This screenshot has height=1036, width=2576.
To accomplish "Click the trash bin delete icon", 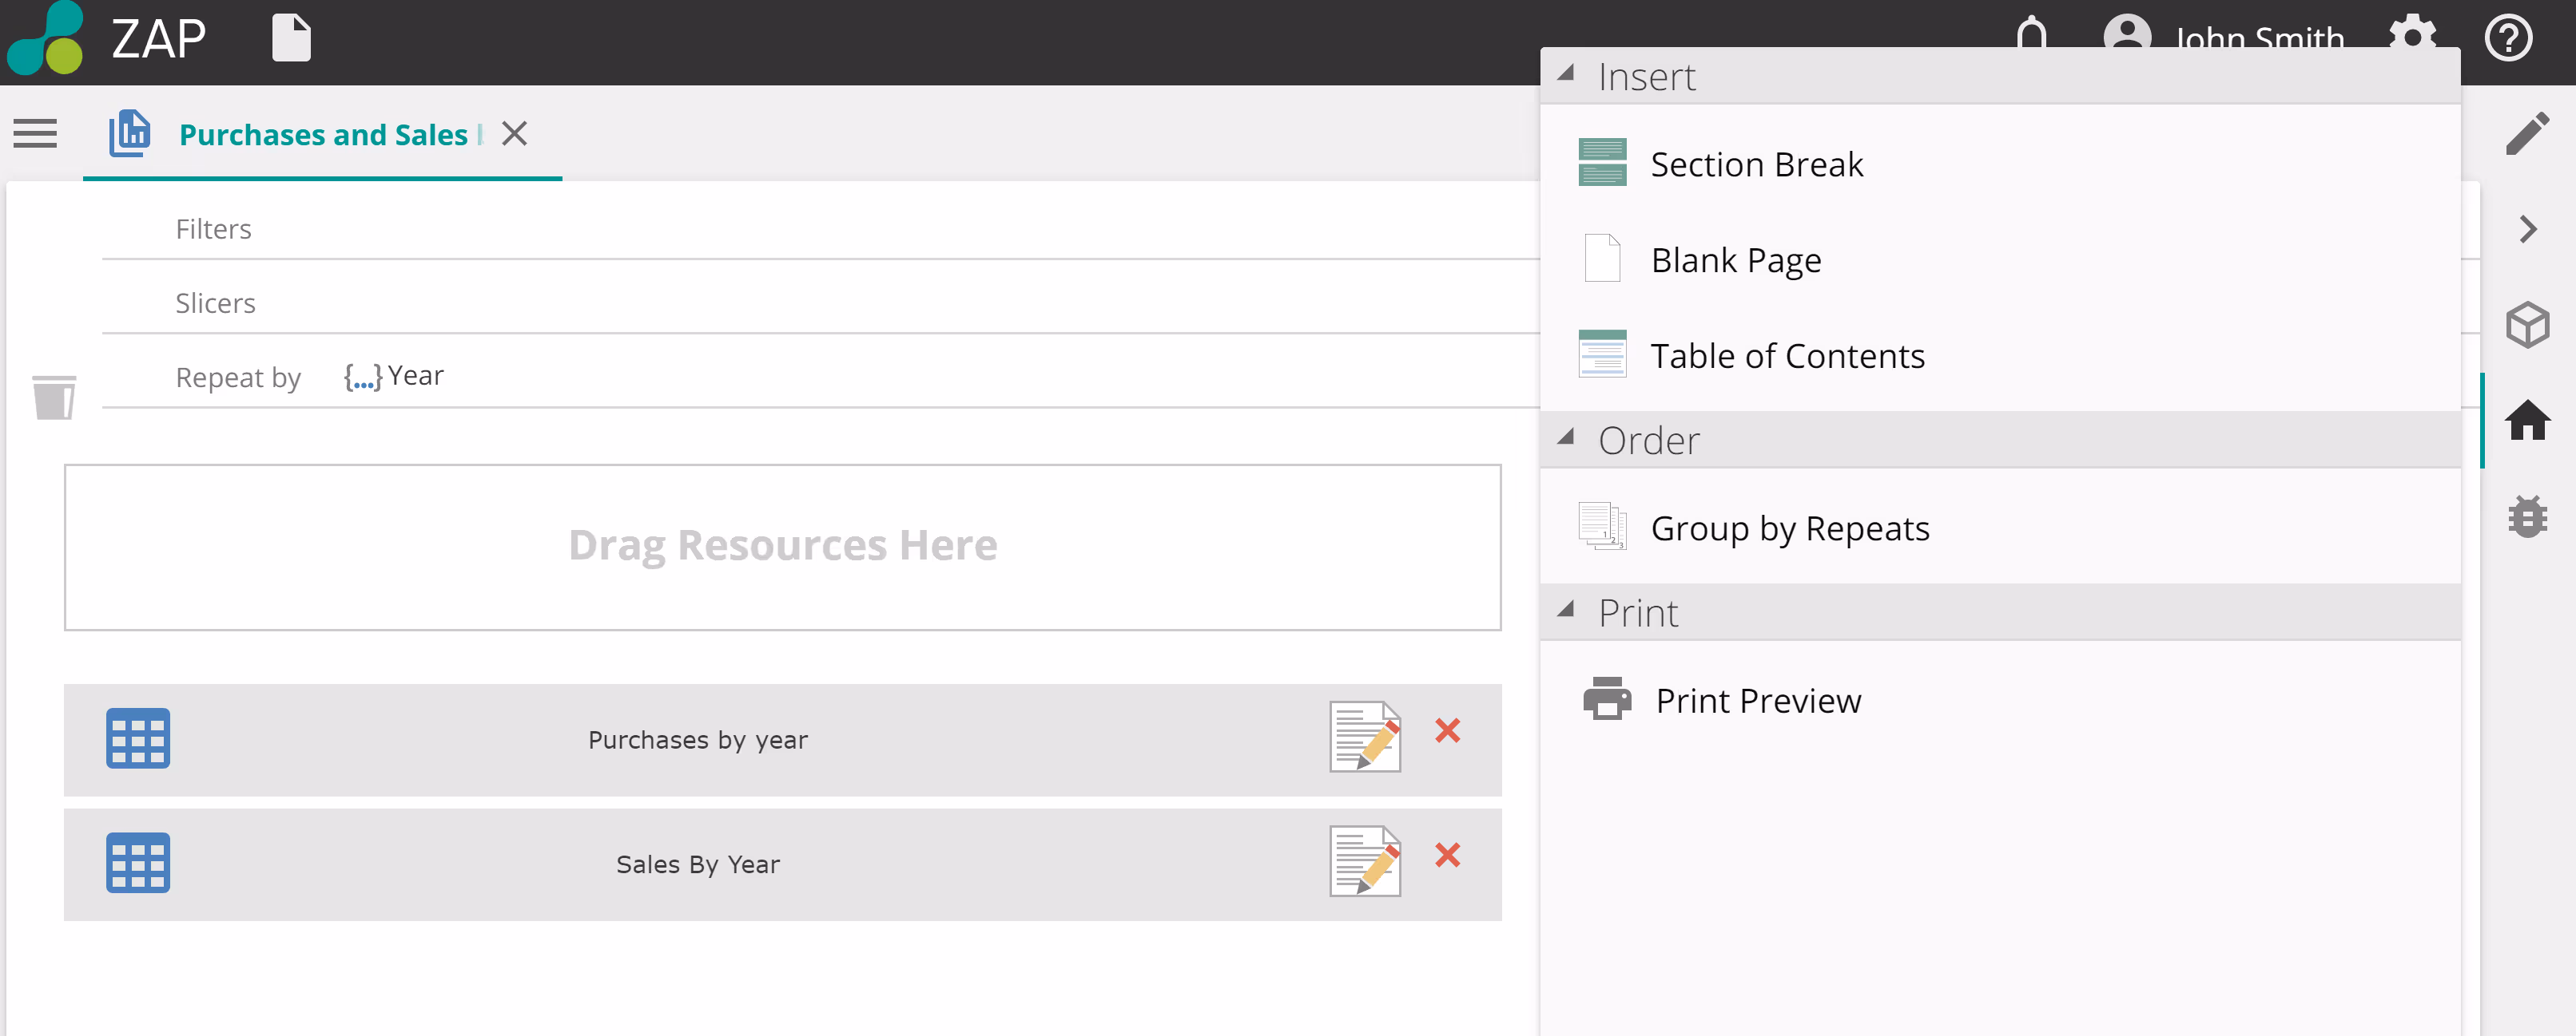I will pyautogui.click(x=54, y=397).
